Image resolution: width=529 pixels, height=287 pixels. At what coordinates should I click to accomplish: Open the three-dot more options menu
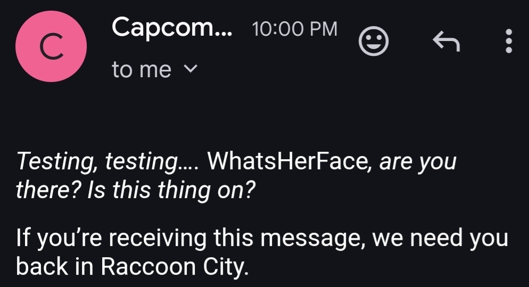click(508, 41)
